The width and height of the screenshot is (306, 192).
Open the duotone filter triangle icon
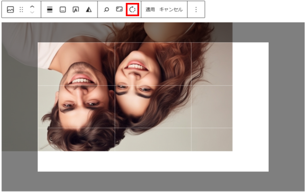pos(88,10)
